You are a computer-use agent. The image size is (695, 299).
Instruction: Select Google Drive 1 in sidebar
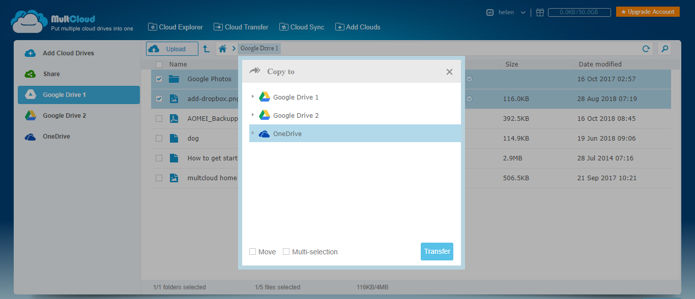tap(79, 95)
